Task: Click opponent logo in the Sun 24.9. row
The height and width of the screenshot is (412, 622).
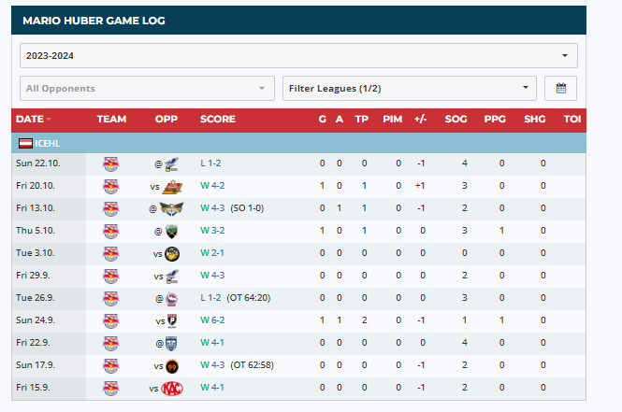Action: pyautogui.click(x=172, y=320)
